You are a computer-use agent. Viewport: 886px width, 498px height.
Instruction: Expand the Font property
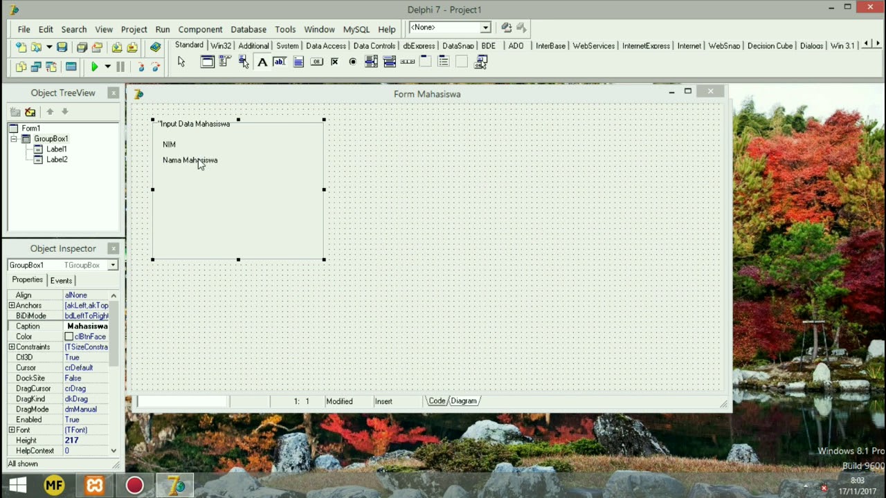tap(11, 430)
